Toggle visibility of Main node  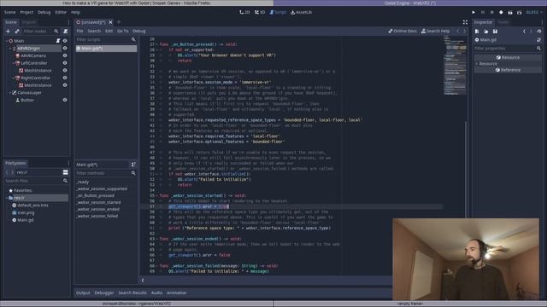[65, 41]
